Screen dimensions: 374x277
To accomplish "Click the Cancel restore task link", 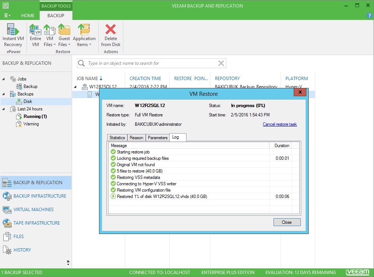I will pos(280,124).
